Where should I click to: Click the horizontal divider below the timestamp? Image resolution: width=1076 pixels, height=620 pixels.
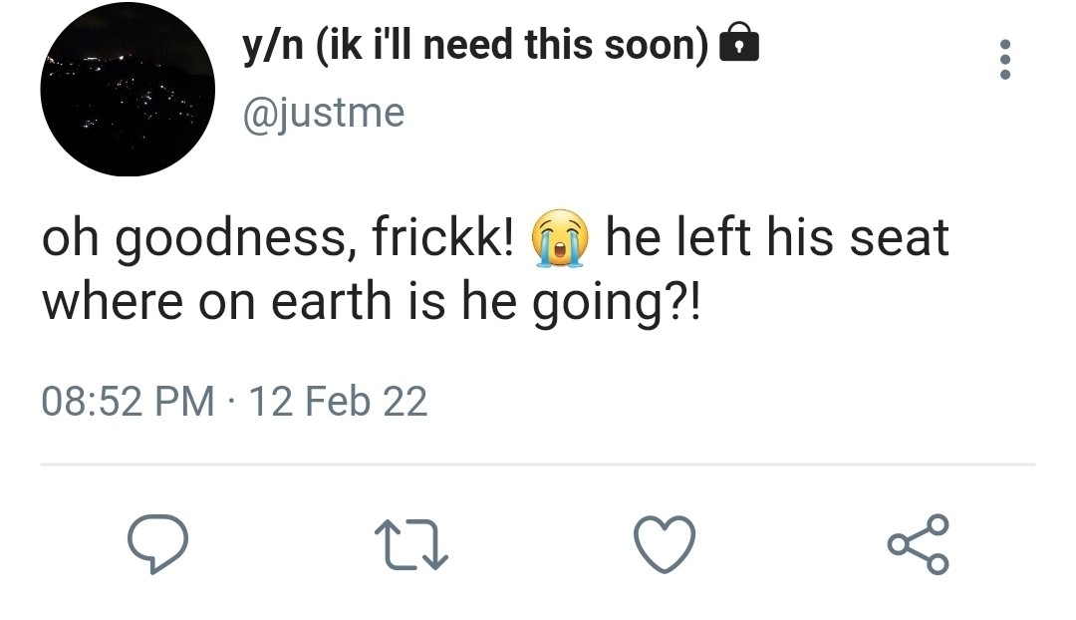tap(538, 465)
